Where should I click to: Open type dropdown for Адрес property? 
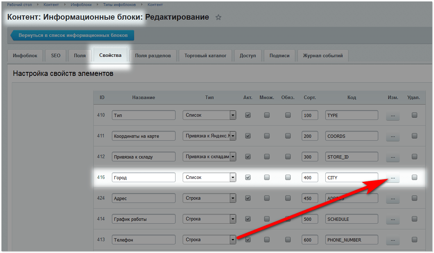[209, 198]
